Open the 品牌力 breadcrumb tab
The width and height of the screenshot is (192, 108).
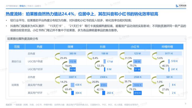[x=38, y=6]
